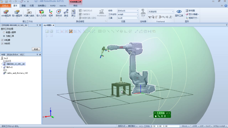Click the viewport stop simulation icon
Viewport: 228px width, 128px height.
point(51,36)
